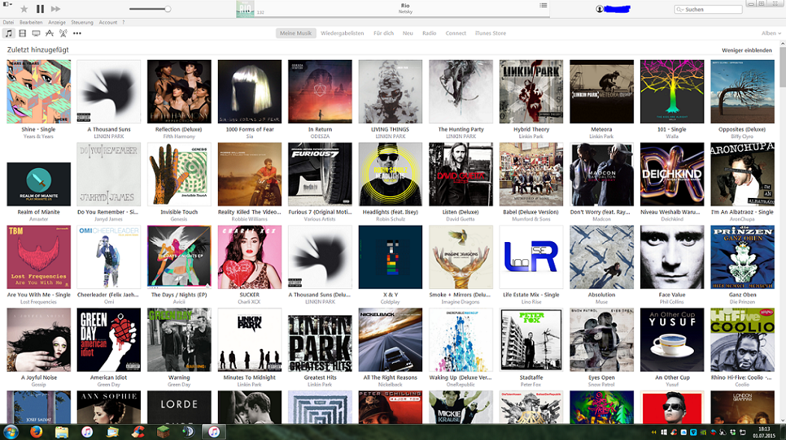The image size is (786, 440).
Task: Switch to the Music library icon
Action: 8,33
